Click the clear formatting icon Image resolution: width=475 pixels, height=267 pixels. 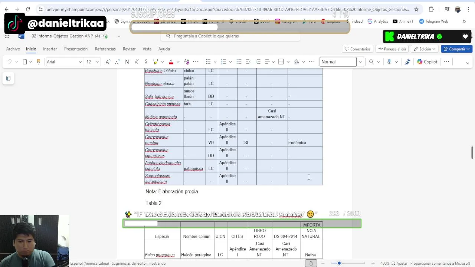click(186, 62)
